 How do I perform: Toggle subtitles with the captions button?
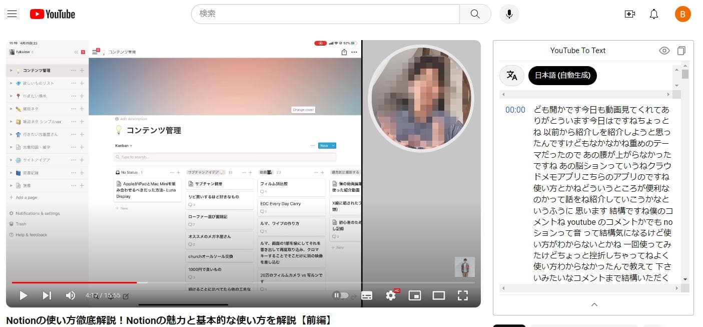pos(367,295)
